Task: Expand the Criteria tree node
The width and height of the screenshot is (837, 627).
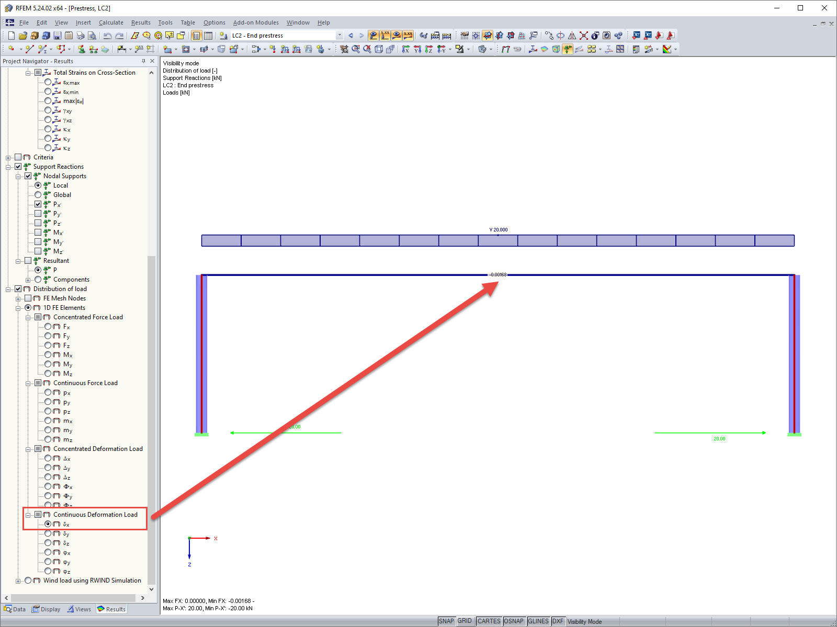Action: pyautogui.click(x=8, y=157)
